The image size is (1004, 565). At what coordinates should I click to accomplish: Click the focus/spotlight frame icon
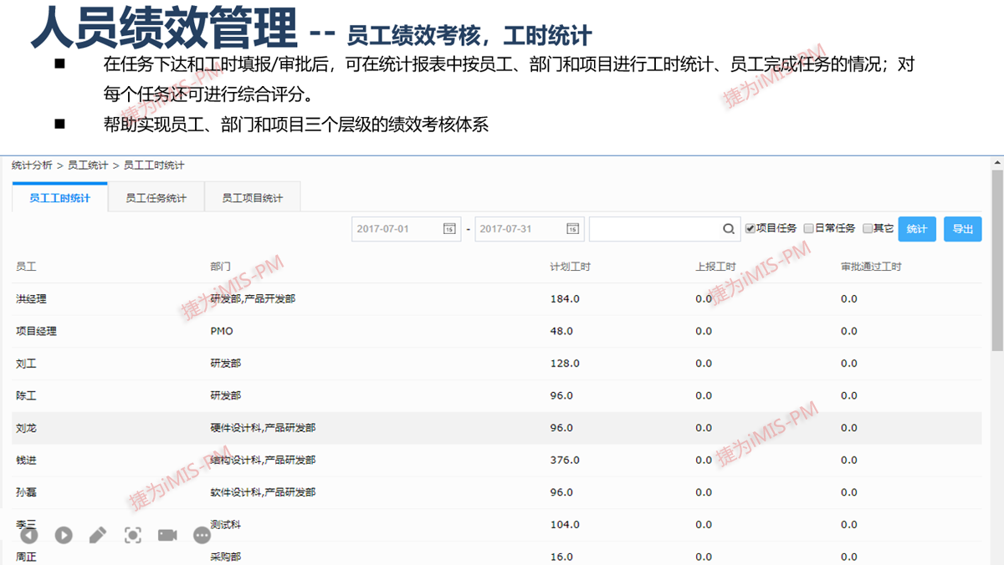[133, 535]
